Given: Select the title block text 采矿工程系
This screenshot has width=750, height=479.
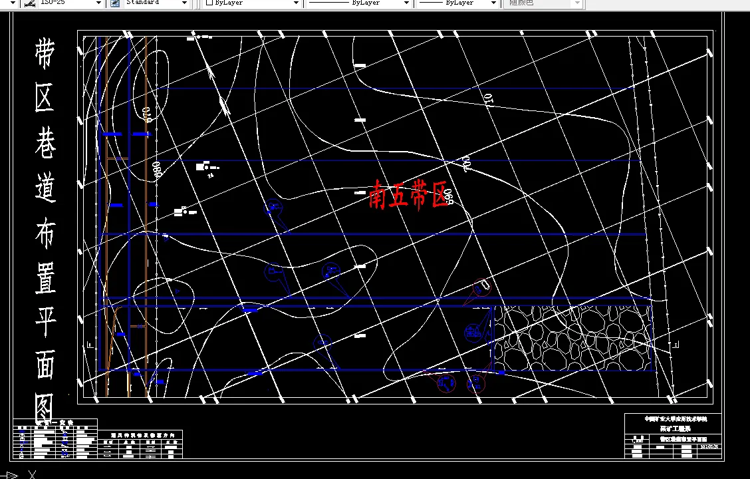Looking at the screenshot, I should coord(675,428).
